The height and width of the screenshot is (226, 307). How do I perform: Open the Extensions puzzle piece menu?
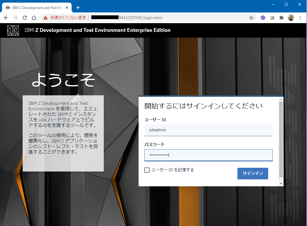pos(281,18)
